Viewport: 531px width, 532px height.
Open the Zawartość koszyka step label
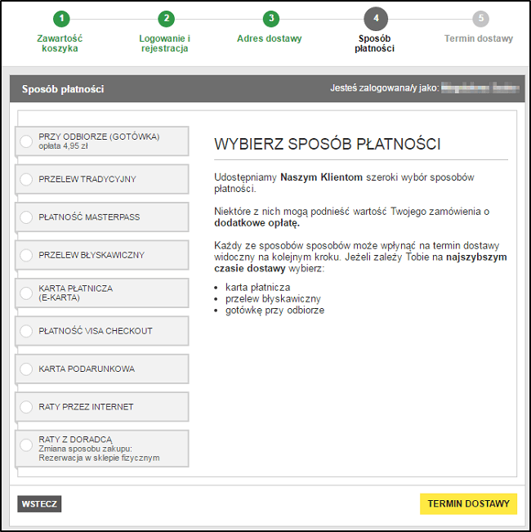tap(60, 43)
